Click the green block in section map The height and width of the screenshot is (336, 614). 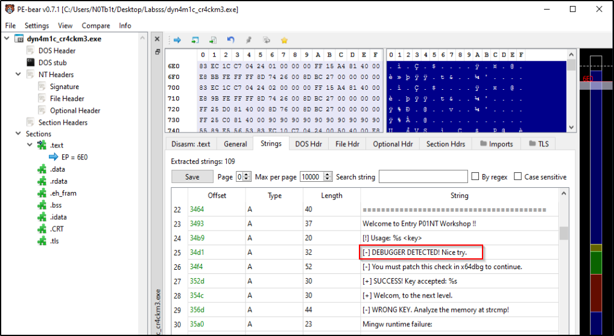tap(595, 263)
